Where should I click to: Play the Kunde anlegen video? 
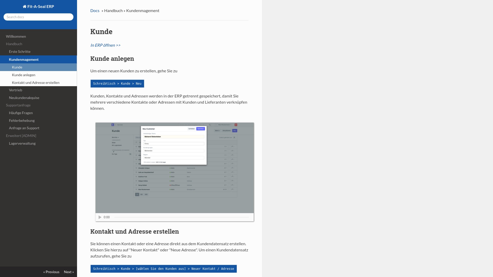click(100, 217)
